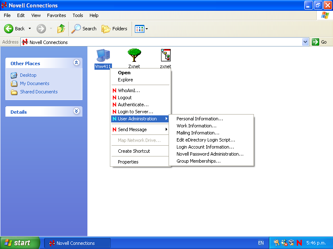Click the Novell icon in address bar
The image size is (333, 249).
25,42
